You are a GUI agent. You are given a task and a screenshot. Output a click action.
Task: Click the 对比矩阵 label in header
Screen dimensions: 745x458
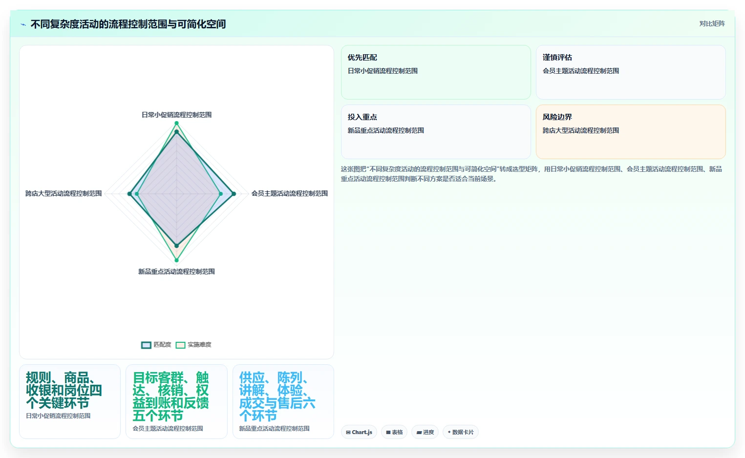pyautogui.click(x=712, y=23)
